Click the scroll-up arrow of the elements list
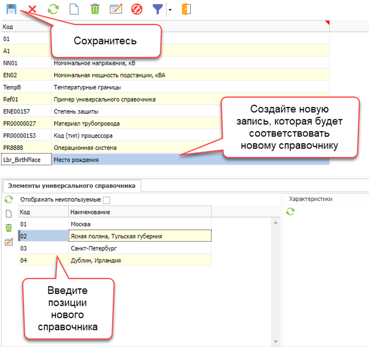The image size is (369, 347). click(276, 223)
